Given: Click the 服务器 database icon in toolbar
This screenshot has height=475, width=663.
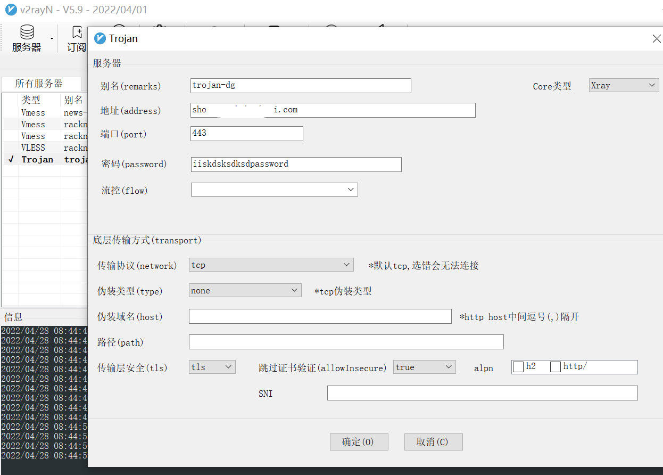Looking at the screenshot, I should [x=27, y=32].
